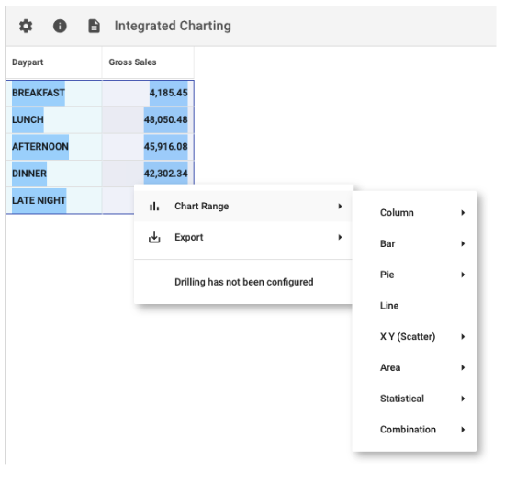Expand the Combination submenu arrow
The width and height of the screenshot is (505, 483).
coord(463,429)
